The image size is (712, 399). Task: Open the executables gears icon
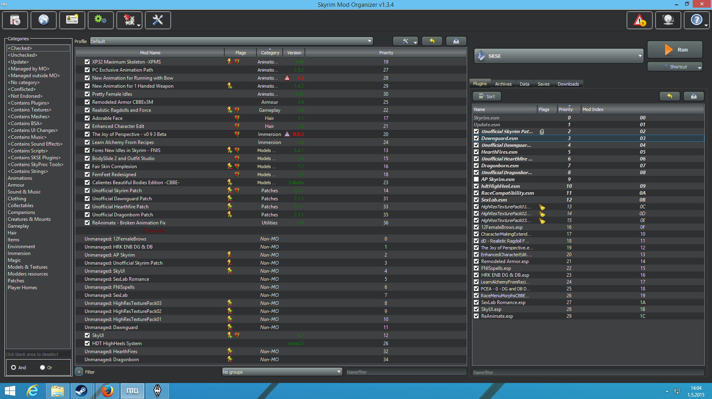point(100,20)
